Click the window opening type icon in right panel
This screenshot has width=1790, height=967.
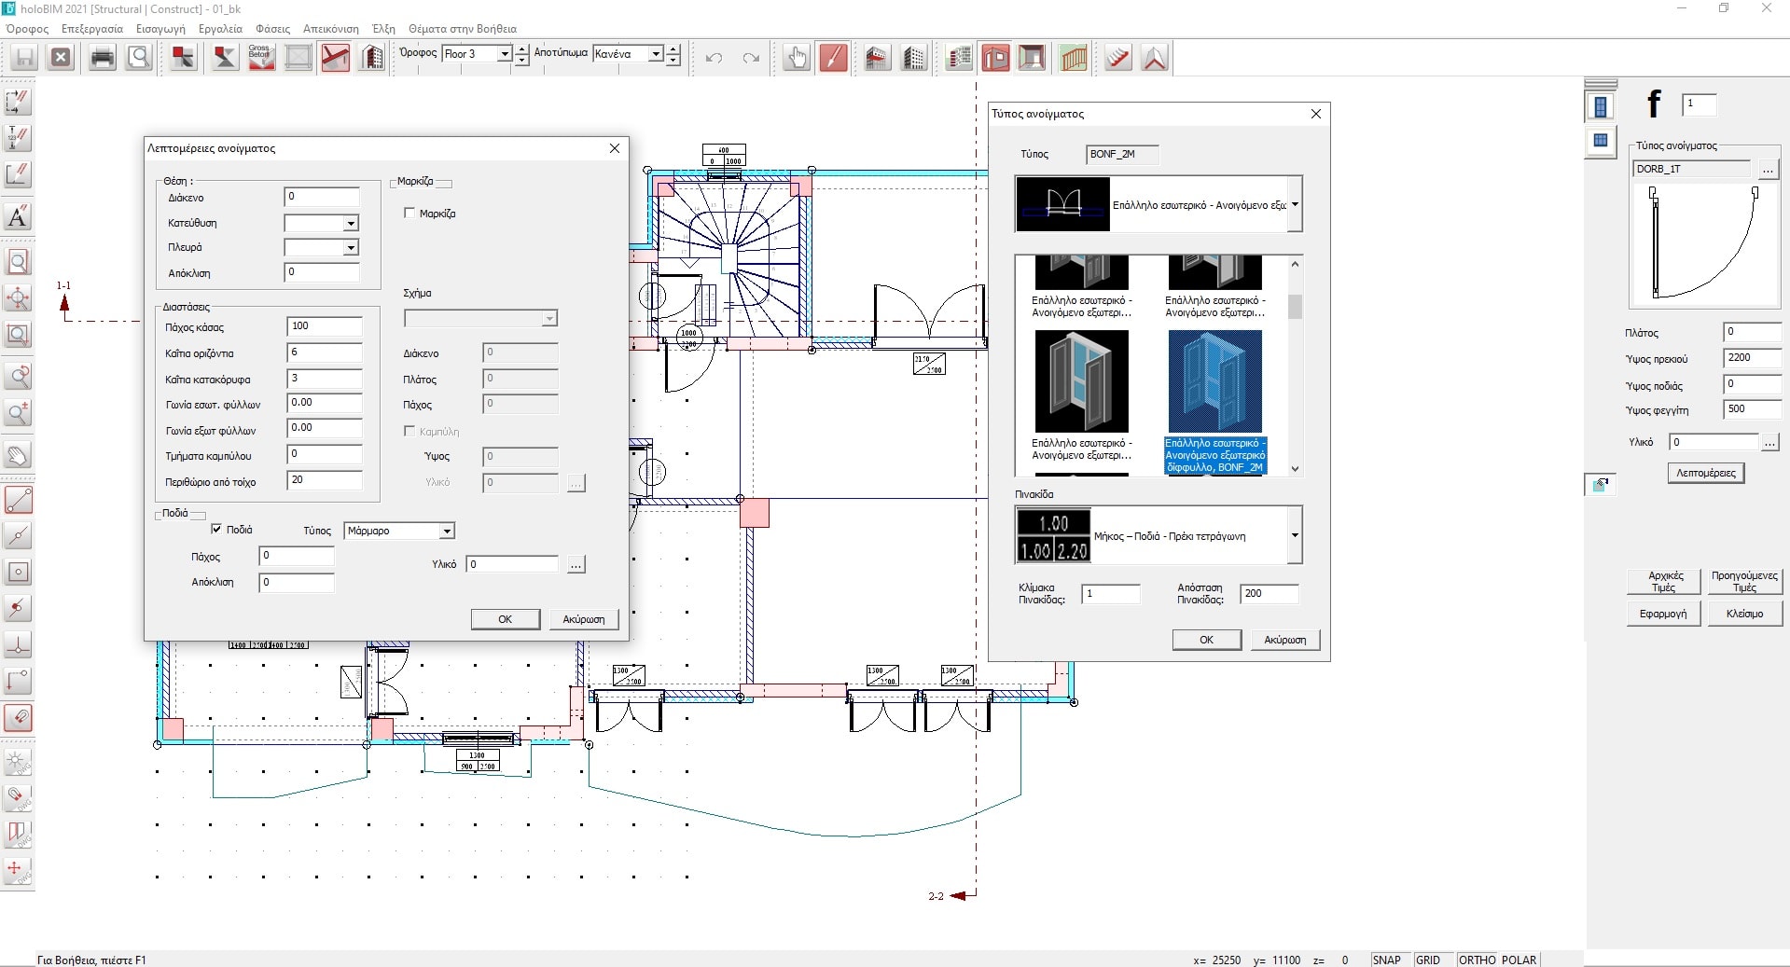[x=1601, y=141]
